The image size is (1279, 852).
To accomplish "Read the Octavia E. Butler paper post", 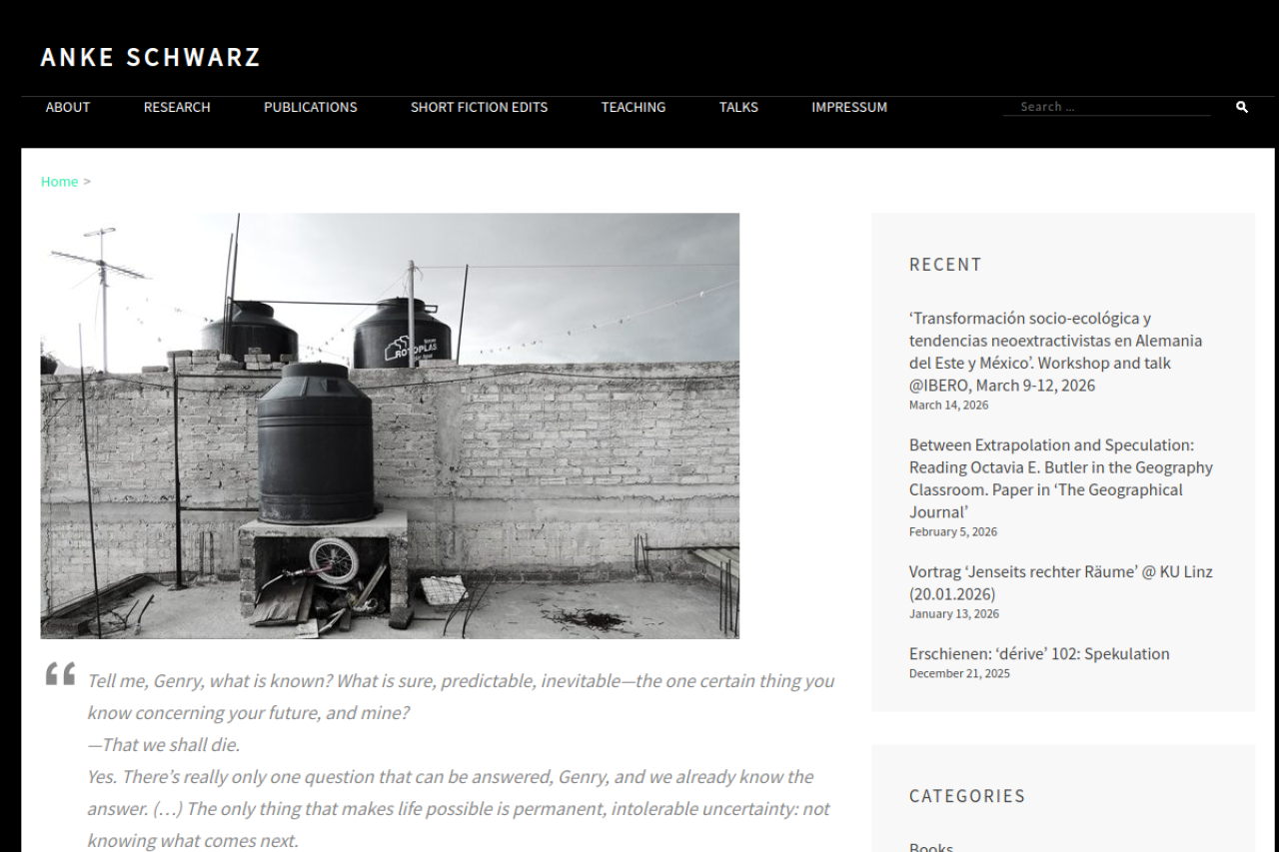I will tap(1061, 478).
